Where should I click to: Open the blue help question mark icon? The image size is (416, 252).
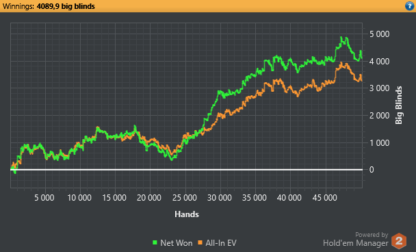410,6
